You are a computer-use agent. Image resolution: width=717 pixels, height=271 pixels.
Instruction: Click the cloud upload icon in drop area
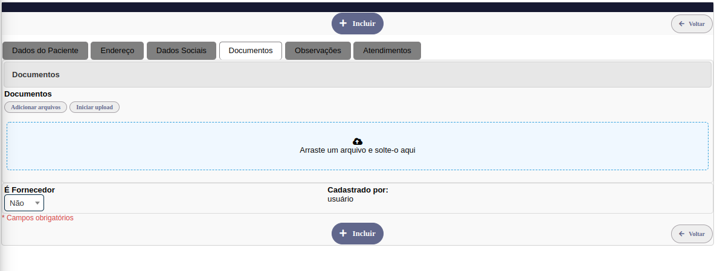click(x=358, y=141)
